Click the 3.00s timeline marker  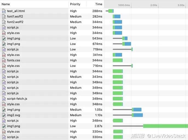click(181, 5)
